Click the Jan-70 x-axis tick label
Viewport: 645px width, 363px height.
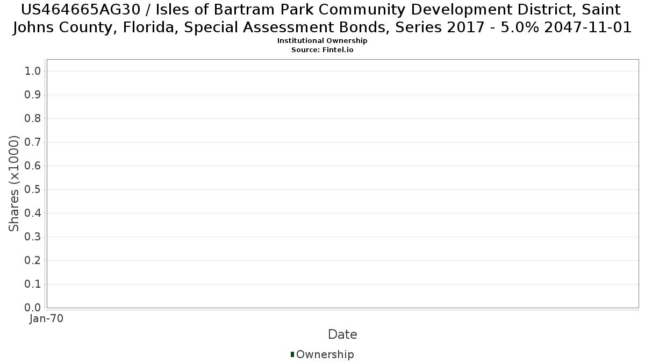47,319
